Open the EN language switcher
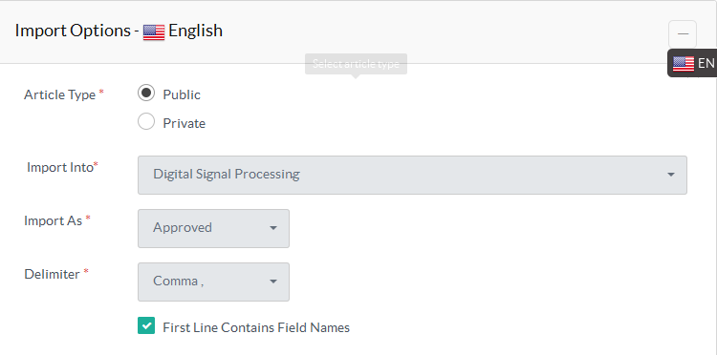The width and height of the screenshot is (717, 355). 692,63
